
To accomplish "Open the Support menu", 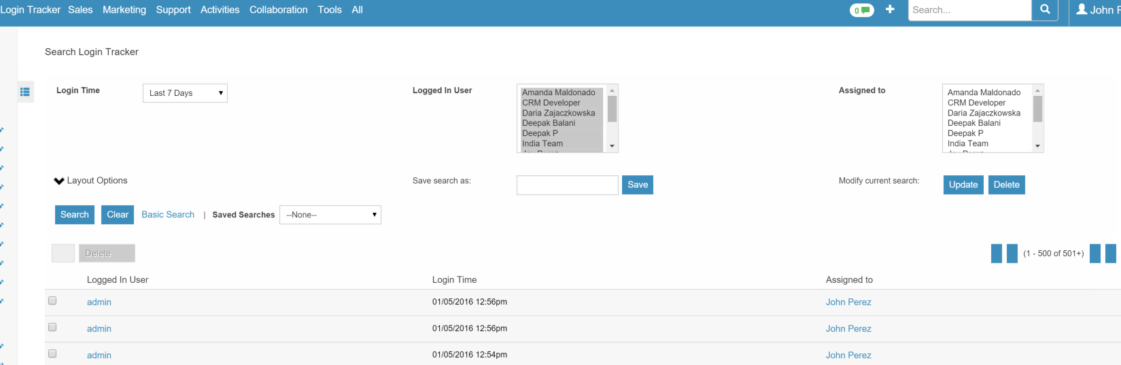I will point(173,10).
